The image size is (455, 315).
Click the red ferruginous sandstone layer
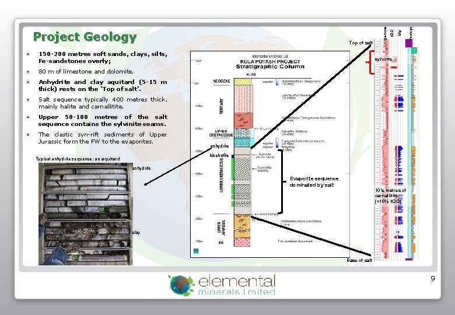coord(243,120)
